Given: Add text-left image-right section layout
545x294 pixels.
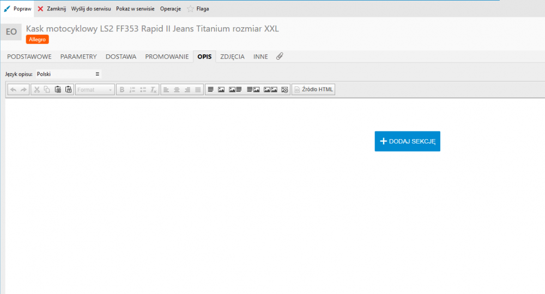Looking at the screenshot, I should point(253,90).
